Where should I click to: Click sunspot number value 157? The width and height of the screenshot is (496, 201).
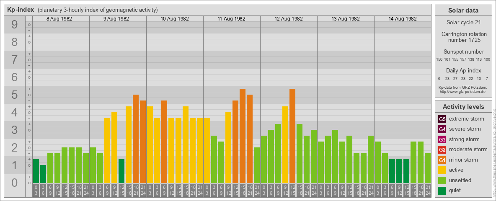pos(463,59)
